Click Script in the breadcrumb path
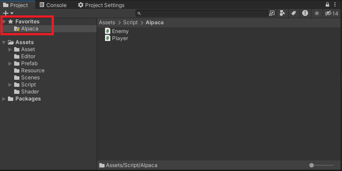This screenshot has width=342, height=171. (x=131, y=22)
